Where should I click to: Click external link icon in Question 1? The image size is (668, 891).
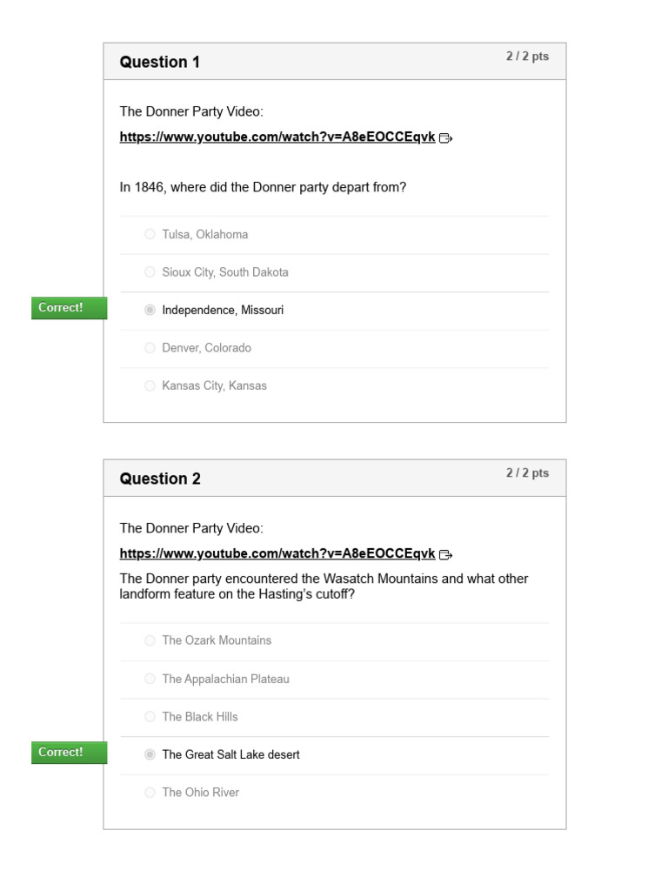click(445, 137)
